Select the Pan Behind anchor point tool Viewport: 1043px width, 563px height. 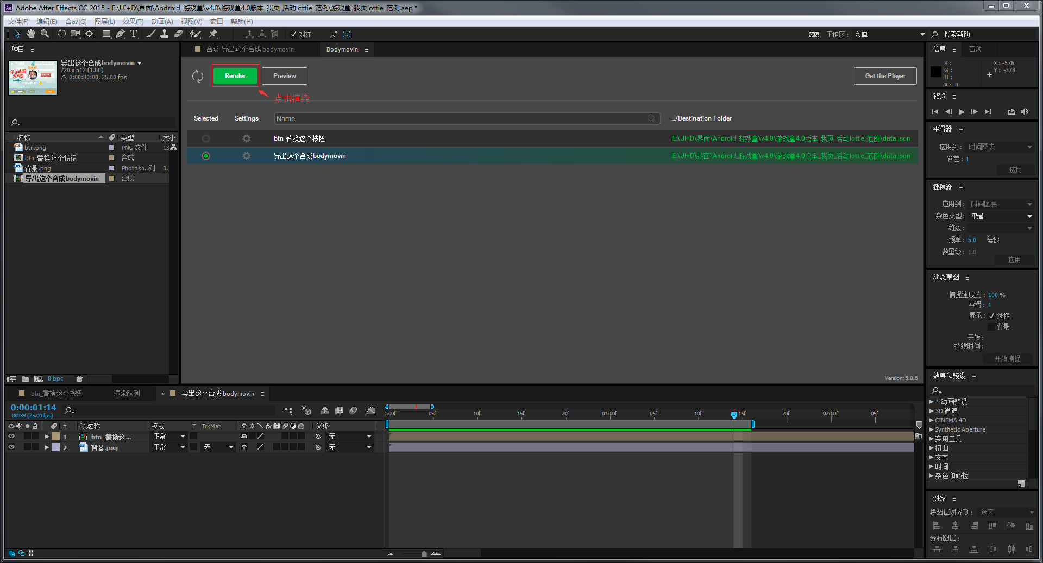click(90, 34)
